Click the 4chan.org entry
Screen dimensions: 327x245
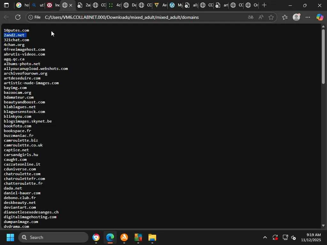coord(14,45)
